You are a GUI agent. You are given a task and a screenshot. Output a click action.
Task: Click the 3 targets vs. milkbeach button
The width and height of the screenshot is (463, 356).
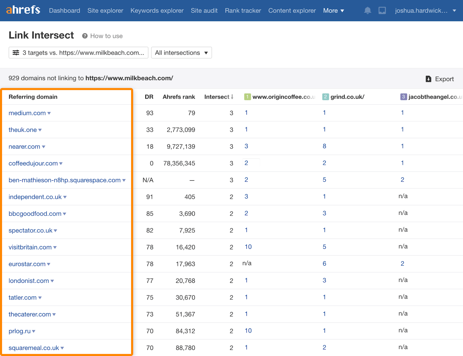pos(78,53)
